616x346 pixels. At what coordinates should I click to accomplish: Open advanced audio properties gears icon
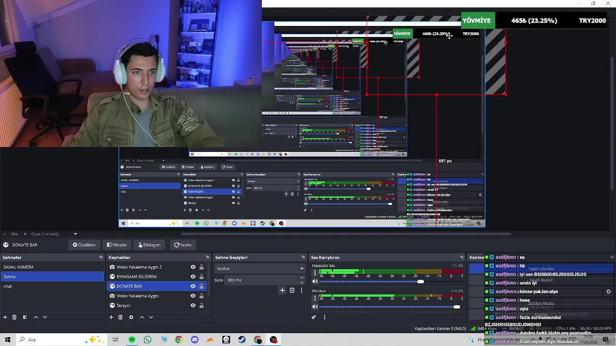pyautogui.click(x=314, y=317)
